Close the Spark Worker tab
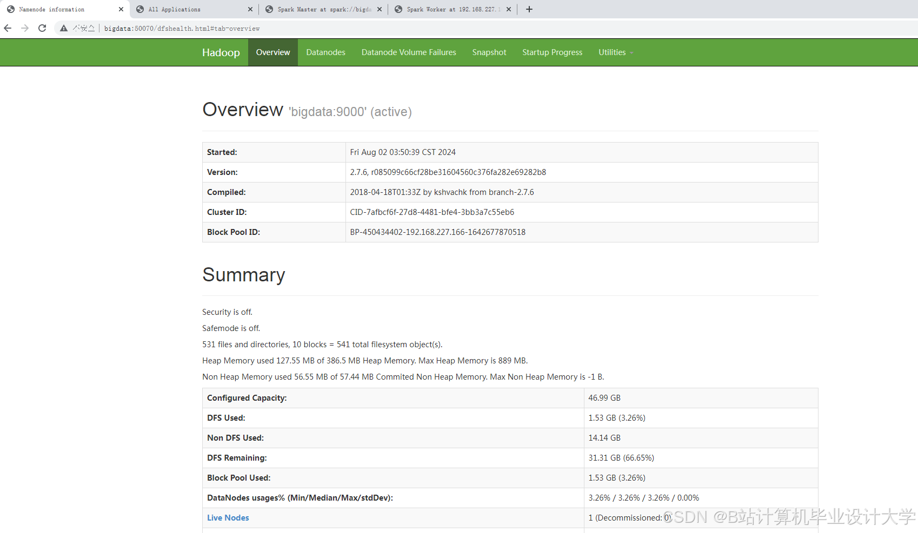Image resolution: width=918 pixels, height=533 pixels. click(509, 9)
